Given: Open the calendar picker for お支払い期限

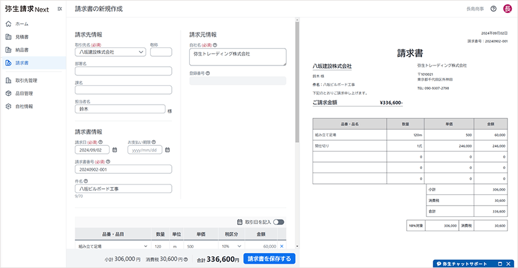Looking at the screenshot, I should [x=167, y=150].
